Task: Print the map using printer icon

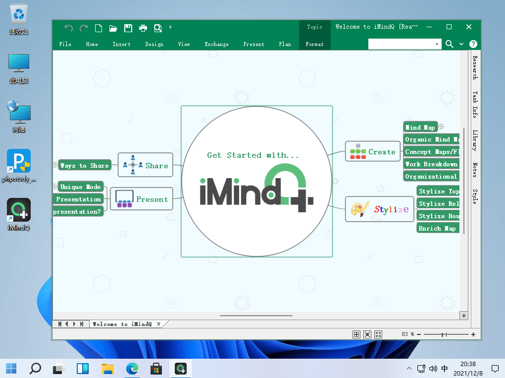Action: [x=143, y=28]
